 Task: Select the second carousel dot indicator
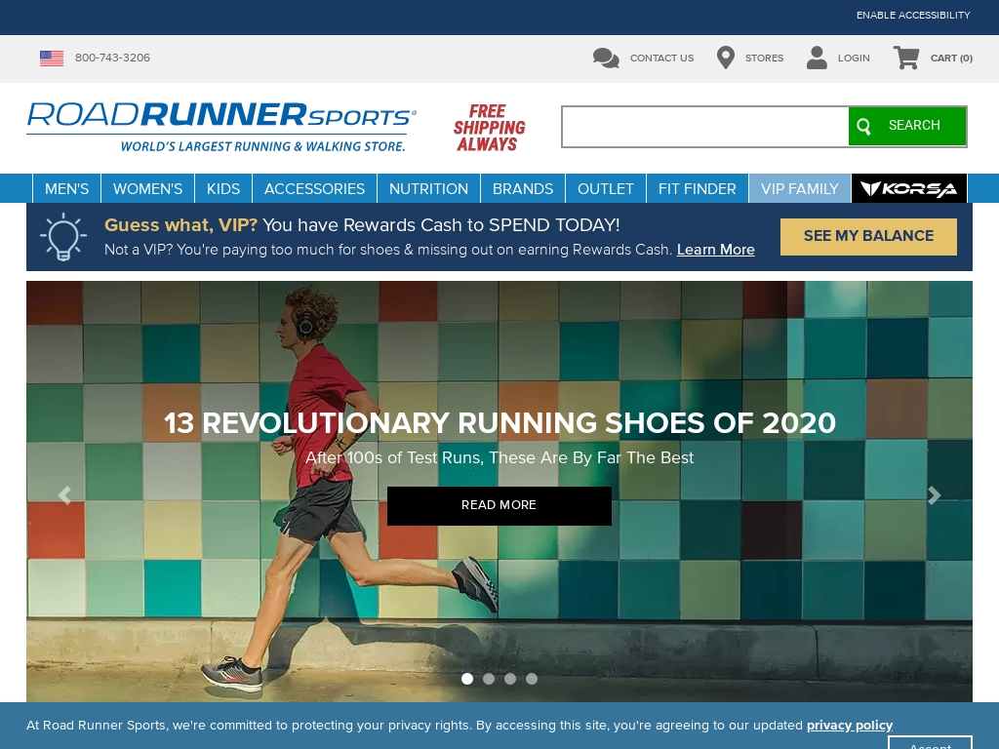point(489,679)
